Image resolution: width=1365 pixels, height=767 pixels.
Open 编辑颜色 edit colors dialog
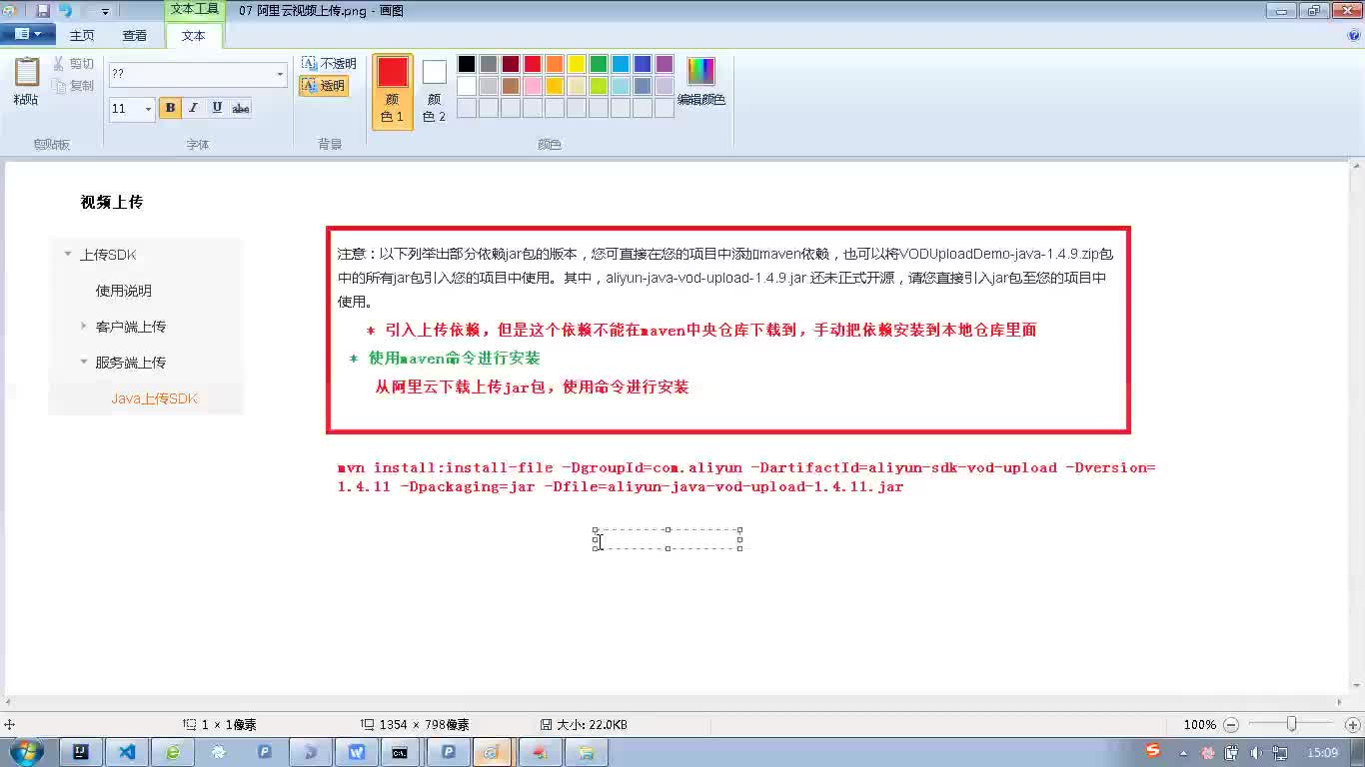click(x=701, y=81)
